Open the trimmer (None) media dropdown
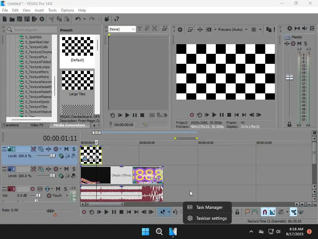This screenshot has height=239, width=318. point(122,29)
